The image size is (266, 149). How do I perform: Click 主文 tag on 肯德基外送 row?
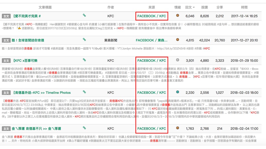click(6, 93)
